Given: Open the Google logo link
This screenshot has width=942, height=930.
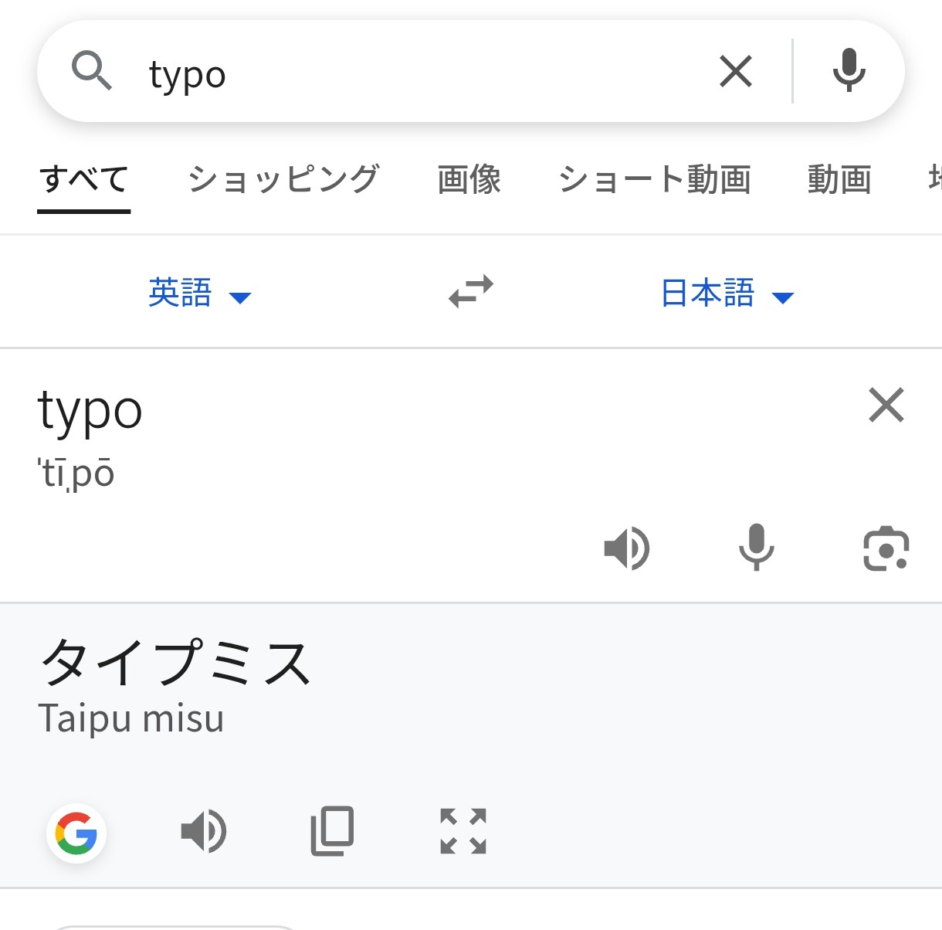Looking at the screenshot, I should (x=76, y=833).
